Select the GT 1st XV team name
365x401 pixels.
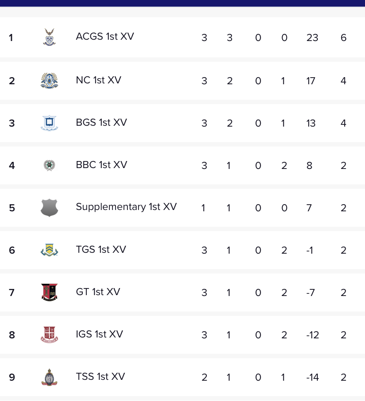[98, 292]
